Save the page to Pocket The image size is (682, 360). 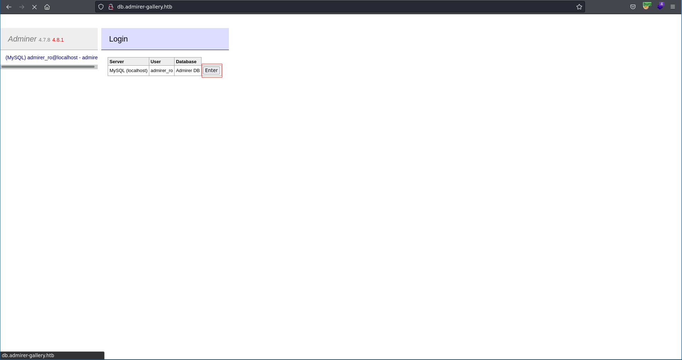tap(633, 7)
